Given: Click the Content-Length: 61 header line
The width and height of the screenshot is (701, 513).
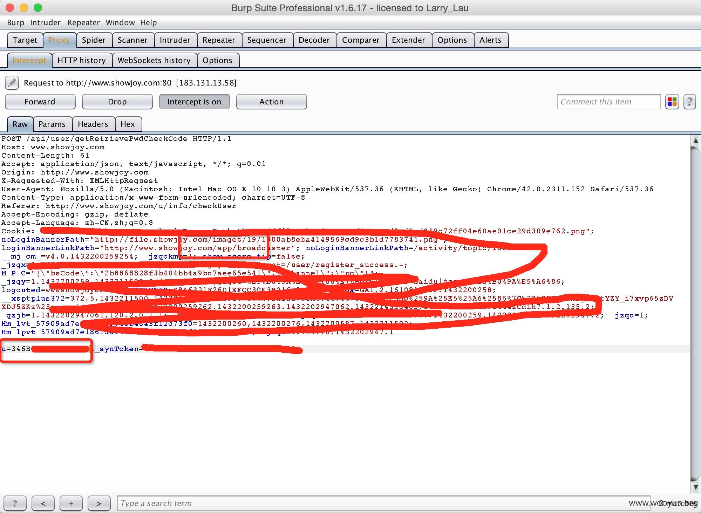Looking at the screenshot, I should tap(45, 156).
